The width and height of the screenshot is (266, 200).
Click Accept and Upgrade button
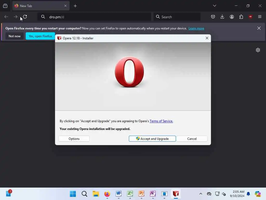(152, 139)
